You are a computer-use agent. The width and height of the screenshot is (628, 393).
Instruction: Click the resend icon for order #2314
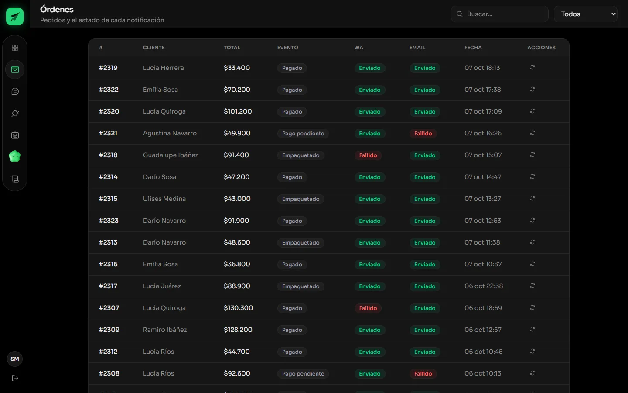click(532, 177)
